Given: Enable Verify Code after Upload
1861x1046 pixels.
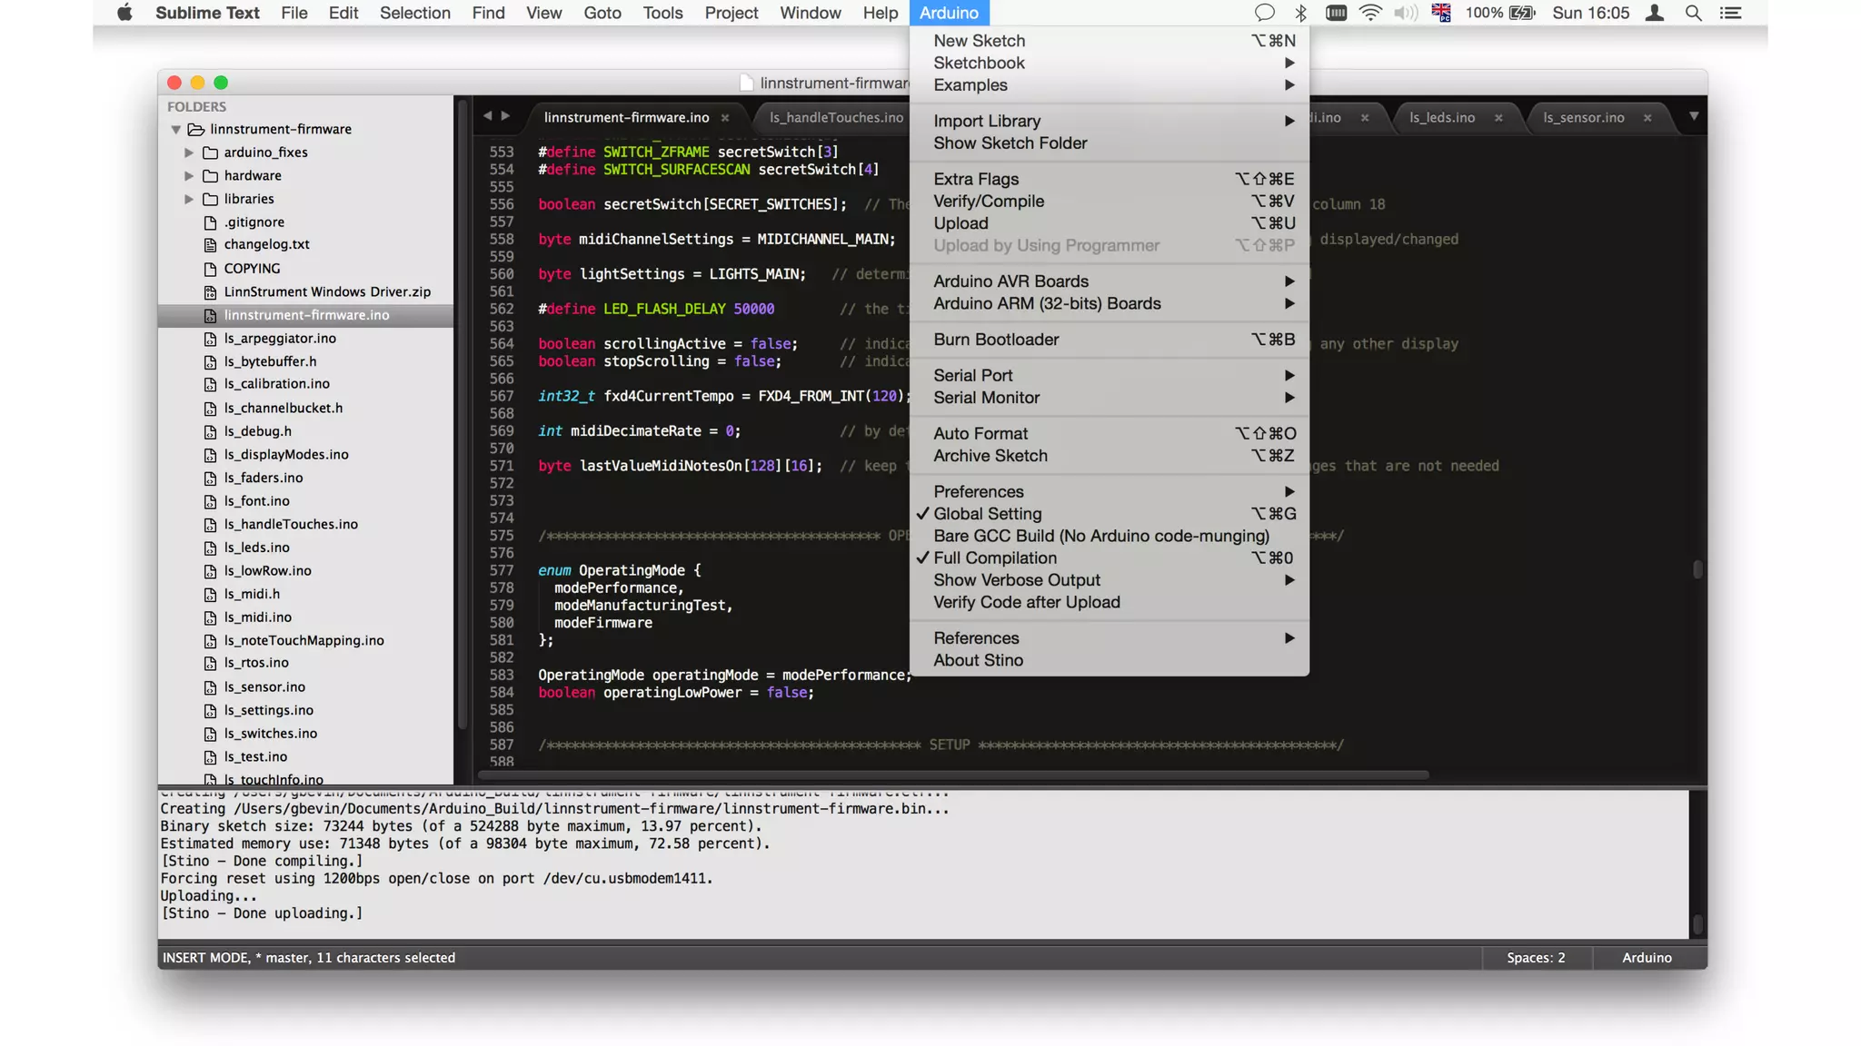Looking at the screenshot, I should 1026,603.
